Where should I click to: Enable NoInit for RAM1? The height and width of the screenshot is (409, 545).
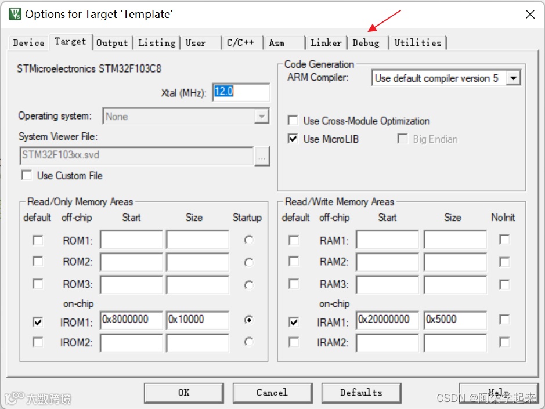click(504, 240)
